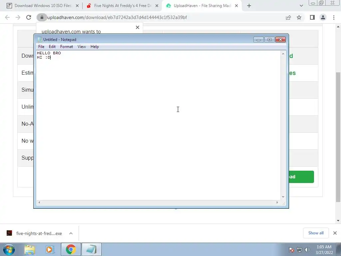Open Chrome three-dot menu
The image size is (341, 256).
point(334,17)
